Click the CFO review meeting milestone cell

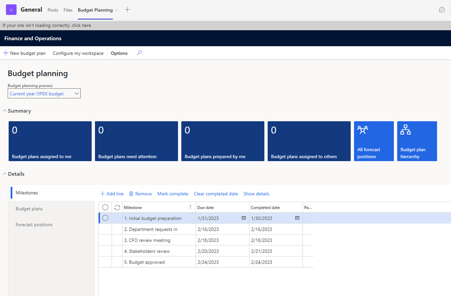150,240
